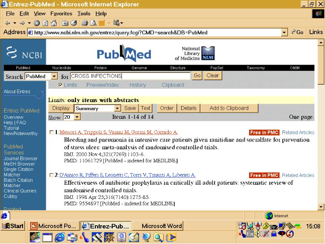Viewport: 325px width, 244px height.
Task: Open the Help menu
Action: [101, 14]
